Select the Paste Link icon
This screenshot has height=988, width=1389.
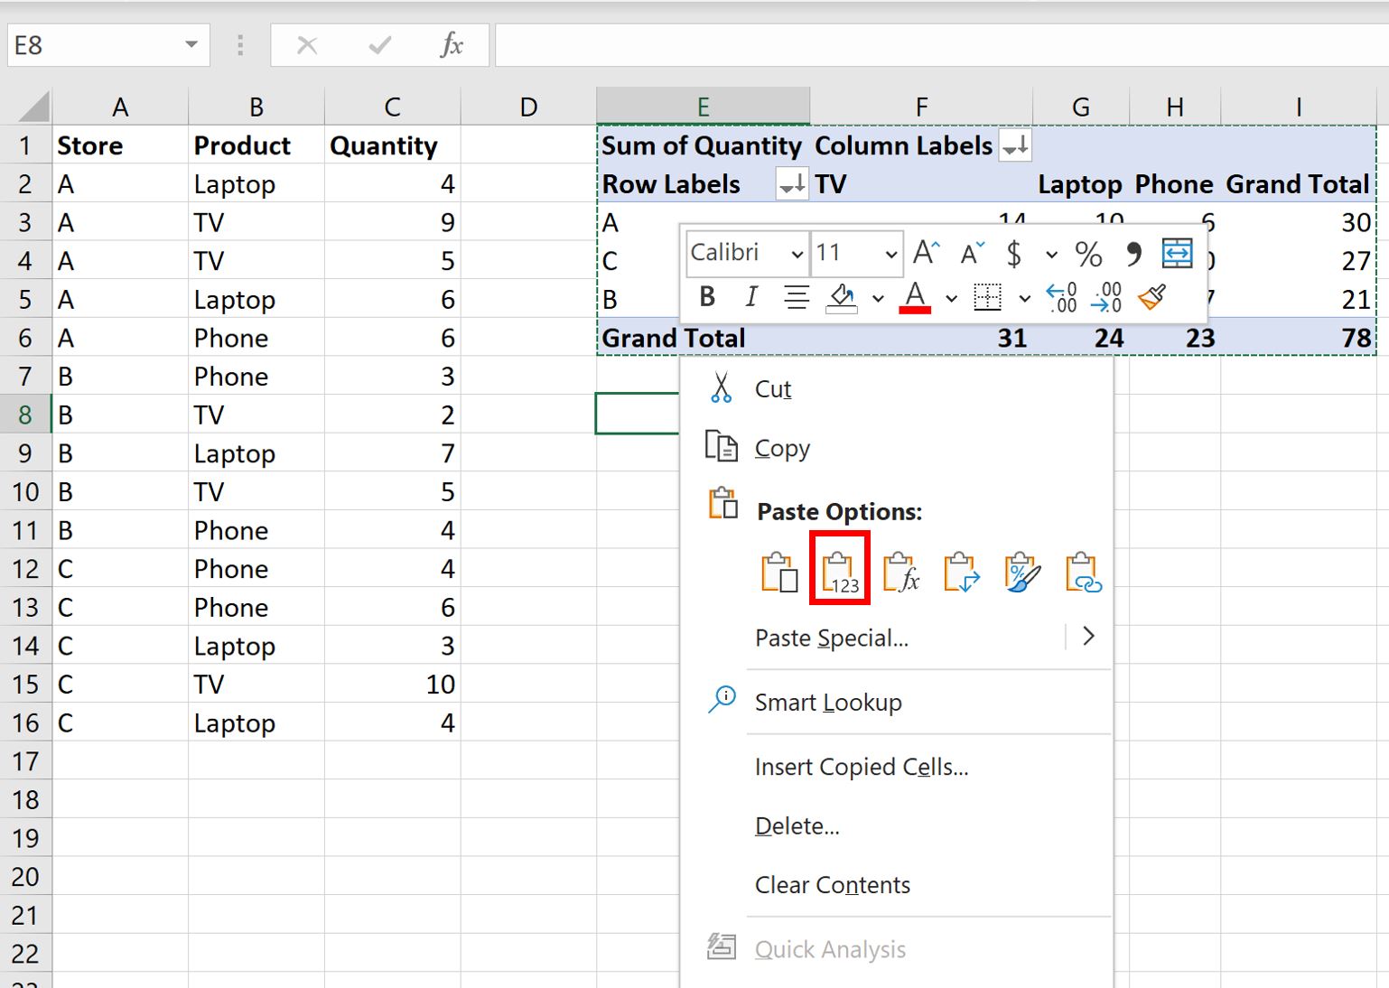[x=1081, y=569]
